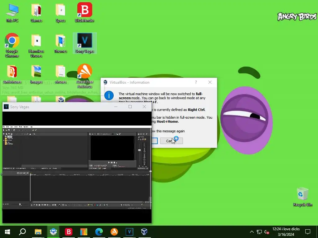This screenshot has height=238, width=318.
Task: Click the muted volume tray icon
Action: [266, 232]
